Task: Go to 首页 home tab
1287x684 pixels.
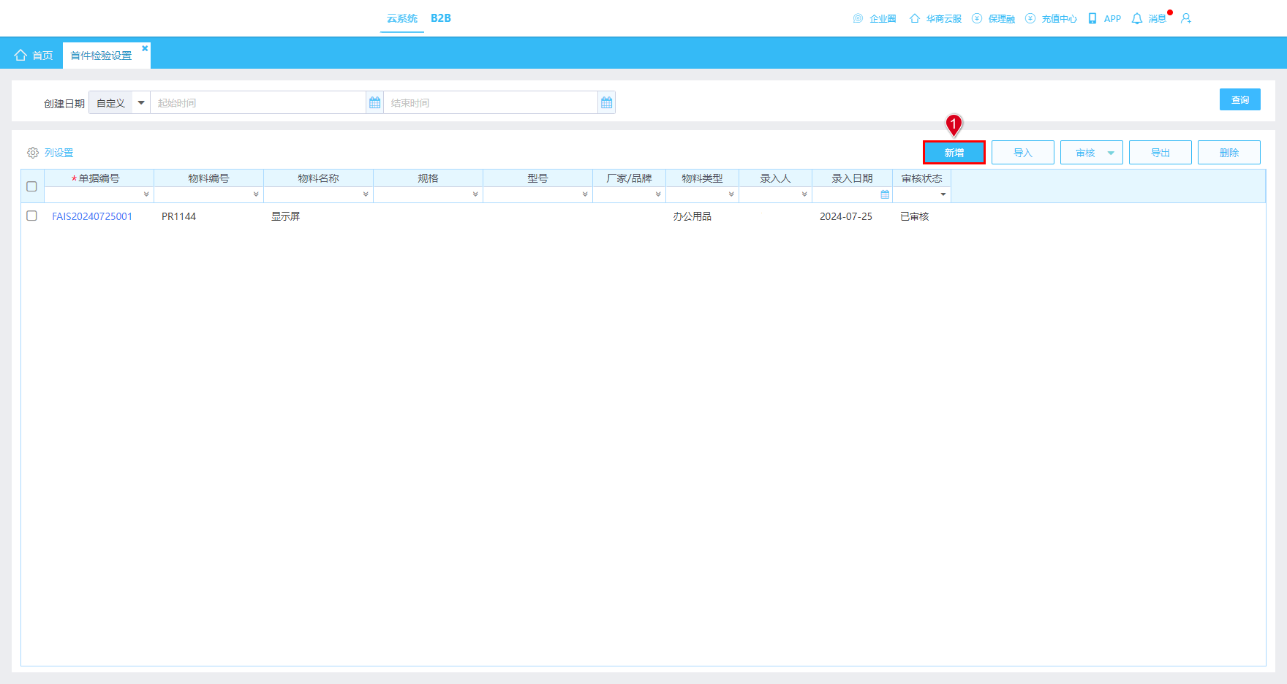Action: point(34,56)
